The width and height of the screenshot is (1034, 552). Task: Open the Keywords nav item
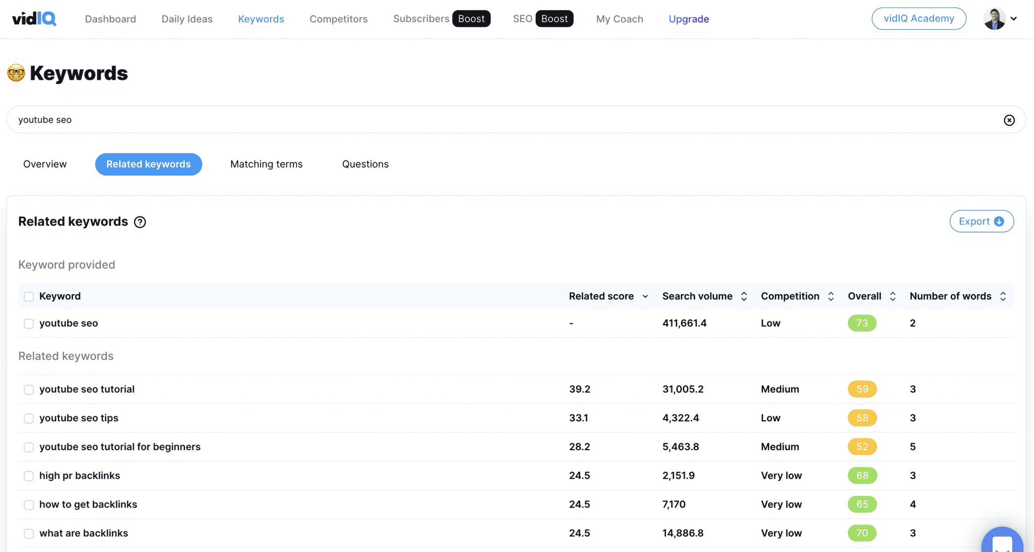[x=261, y=19]
